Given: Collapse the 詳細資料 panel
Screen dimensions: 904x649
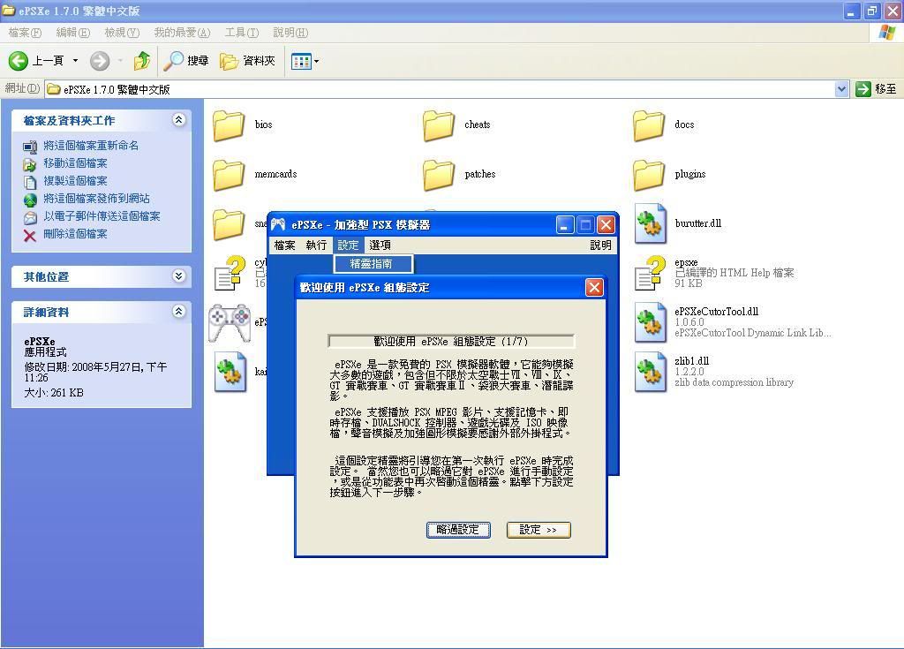Looking at the screenshot, I should tap(178, 312).
